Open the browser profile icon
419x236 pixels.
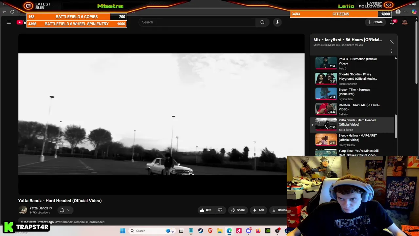(x=398, y=12)
